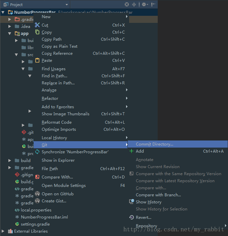This screenshot has height=236, width=228.
Task: Click the red .gitignore icon at project root
Action: pos(17,174)
